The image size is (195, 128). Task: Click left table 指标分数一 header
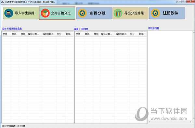(34, 34)
